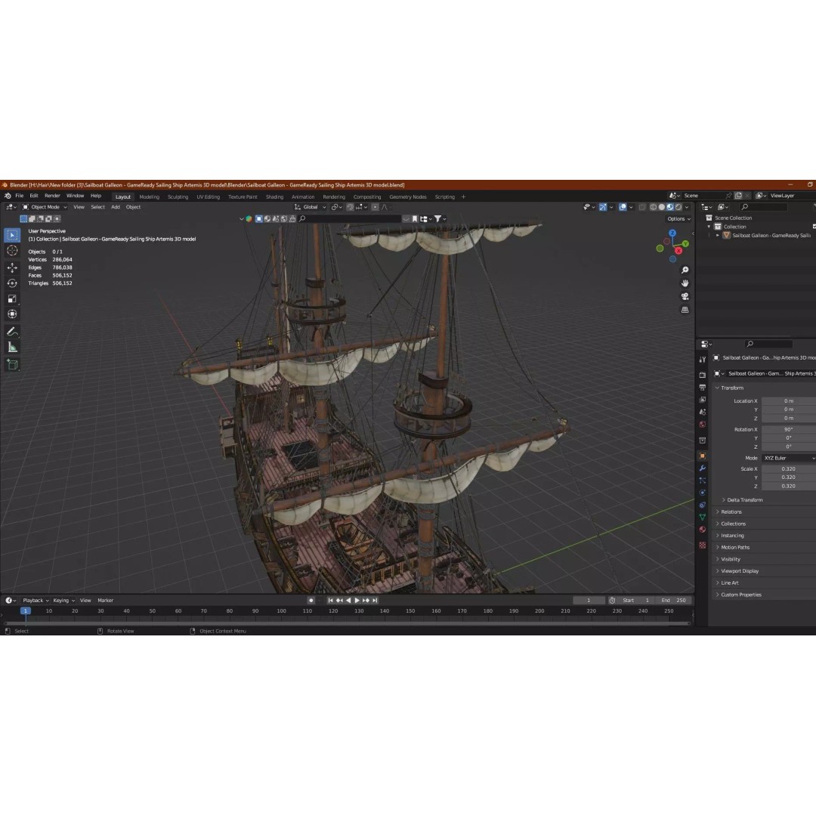
Task: Open the Material properties tab
Action: tap(703, 529)
